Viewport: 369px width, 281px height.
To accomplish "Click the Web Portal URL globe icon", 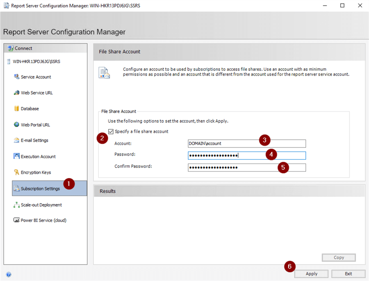I will (x=16, y=125).
